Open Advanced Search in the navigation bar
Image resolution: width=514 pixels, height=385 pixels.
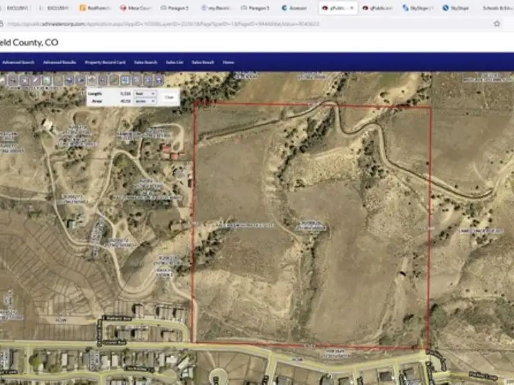(x=18, y=62)
